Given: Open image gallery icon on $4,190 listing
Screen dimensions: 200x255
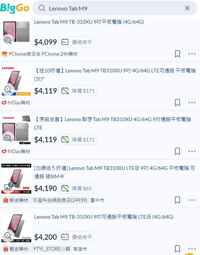Looking at the screenshot, I should coord(8,186).
